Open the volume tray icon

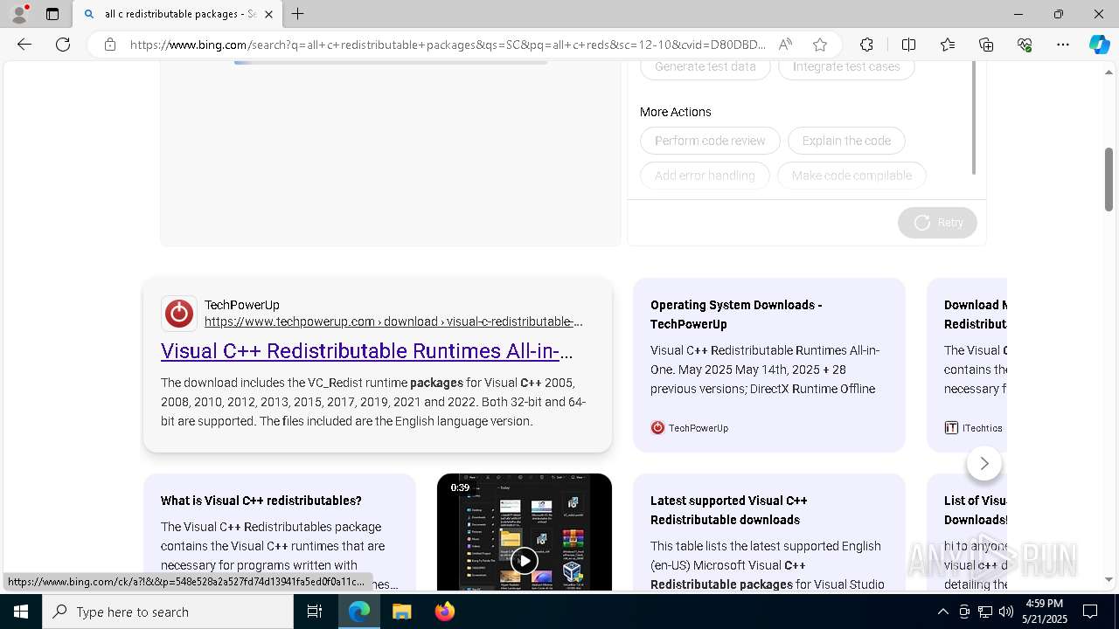click(x=1006, y=612)
